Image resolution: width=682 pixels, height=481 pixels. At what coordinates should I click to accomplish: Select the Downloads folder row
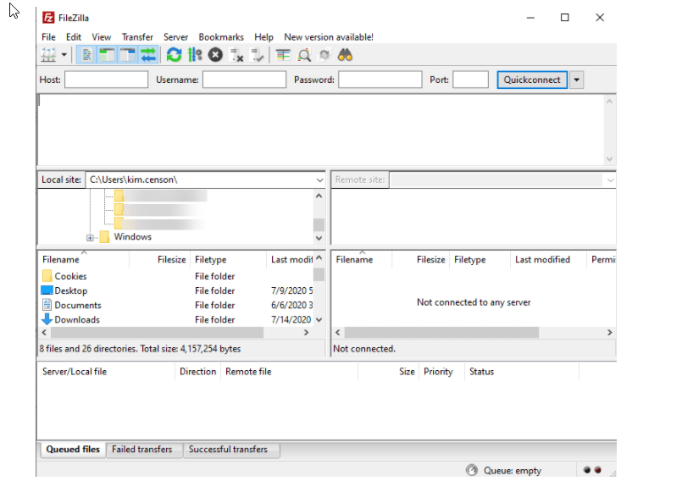(176, 319)
